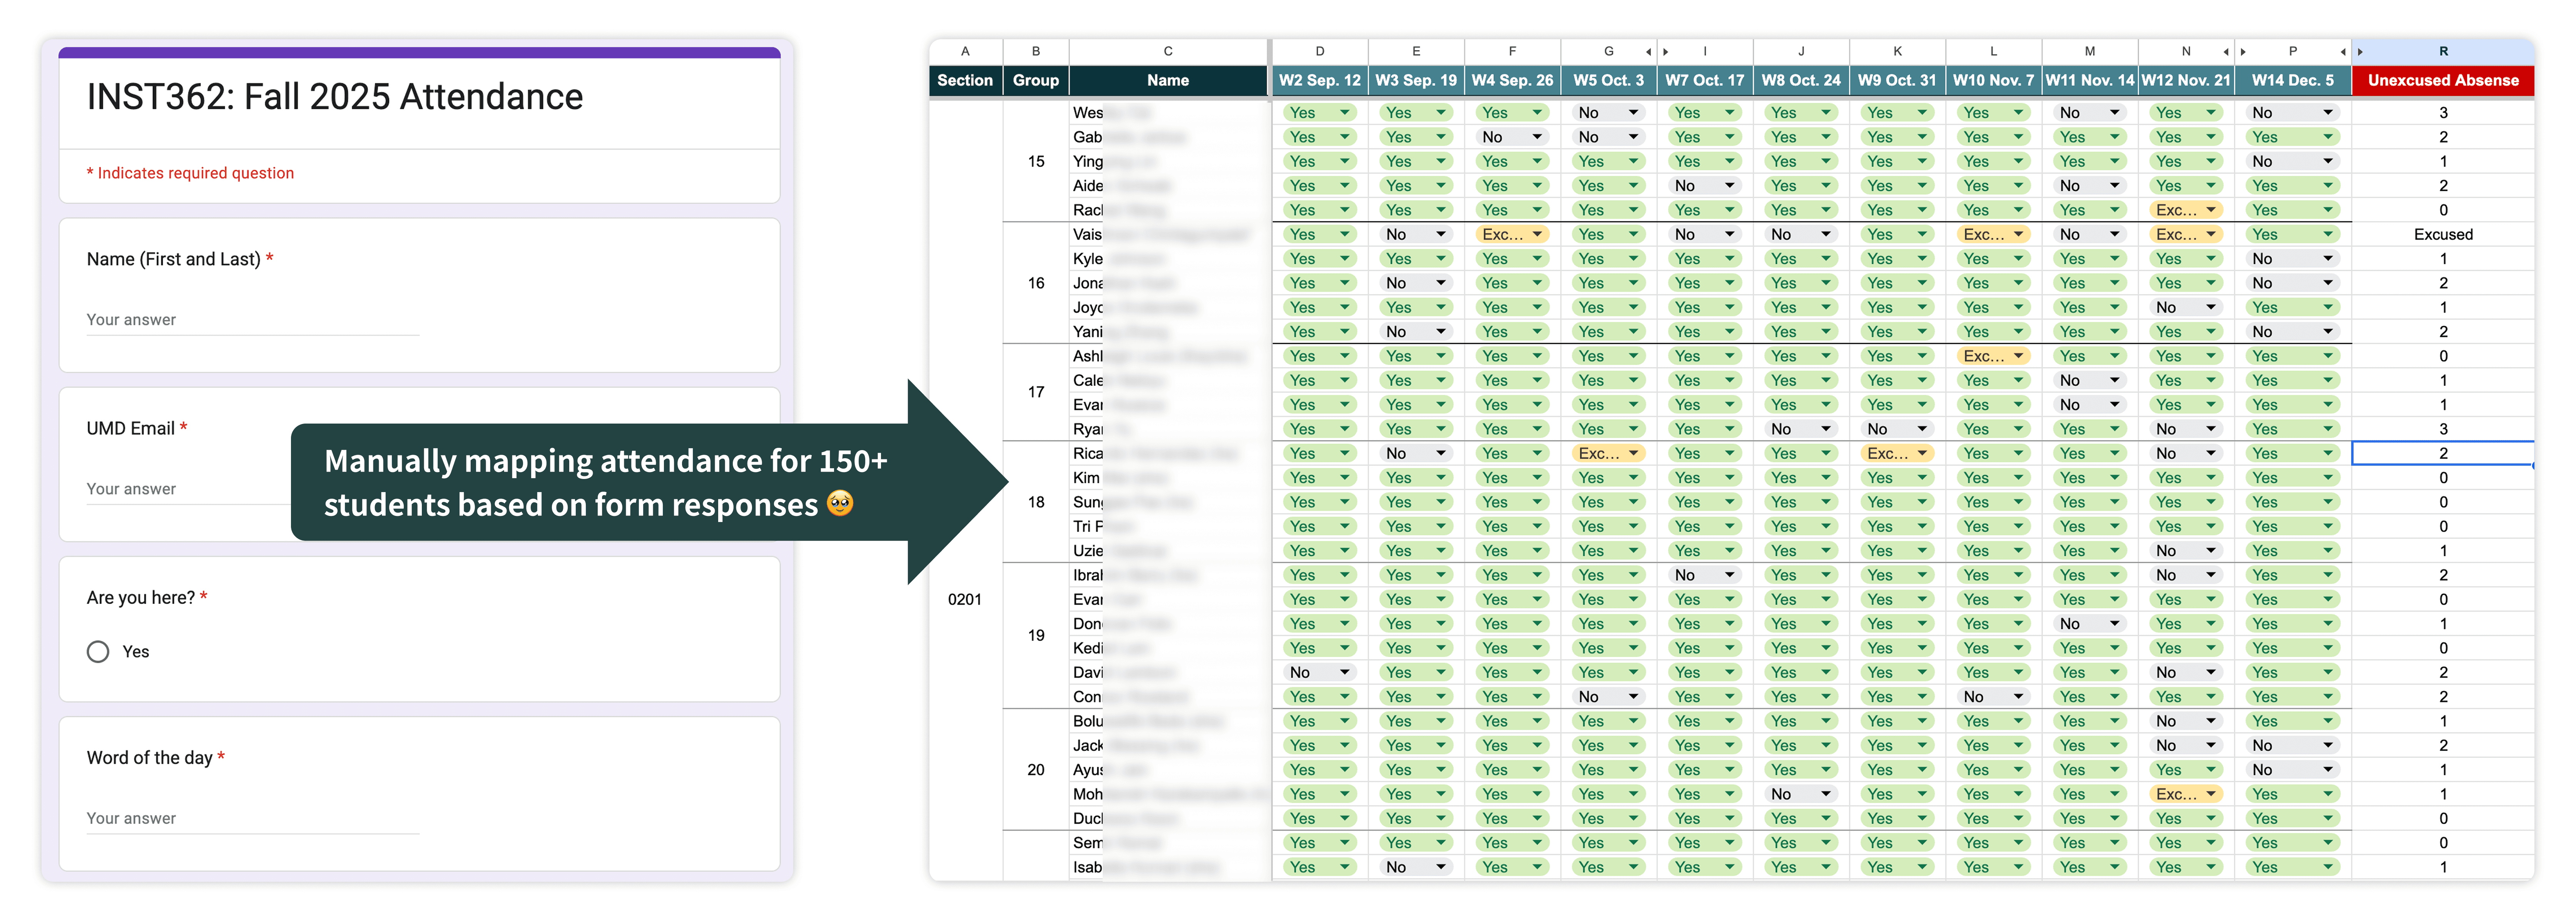The height and width of the screenshot is (921, 2576).
Task: Click the unhide arrow on column G header
Action: [x=1648, y=52]
